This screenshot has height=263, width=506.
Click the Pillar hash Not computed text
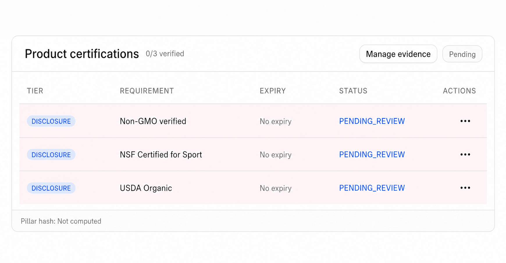point(61,221)
